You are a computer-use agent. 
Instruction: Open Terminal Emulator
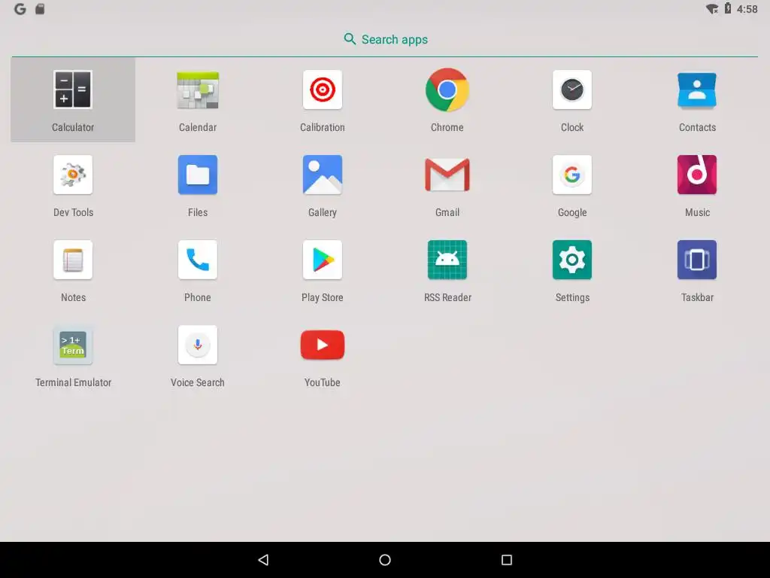coord(73,345)
